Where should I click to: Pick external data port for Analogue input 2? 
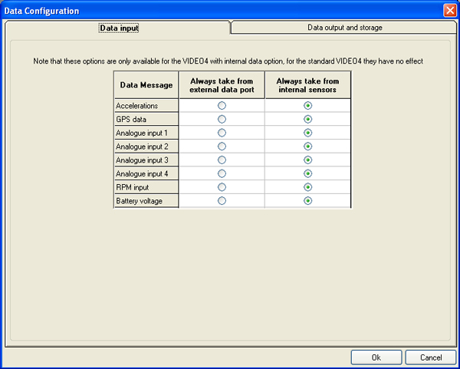click(x=222, y=146)
